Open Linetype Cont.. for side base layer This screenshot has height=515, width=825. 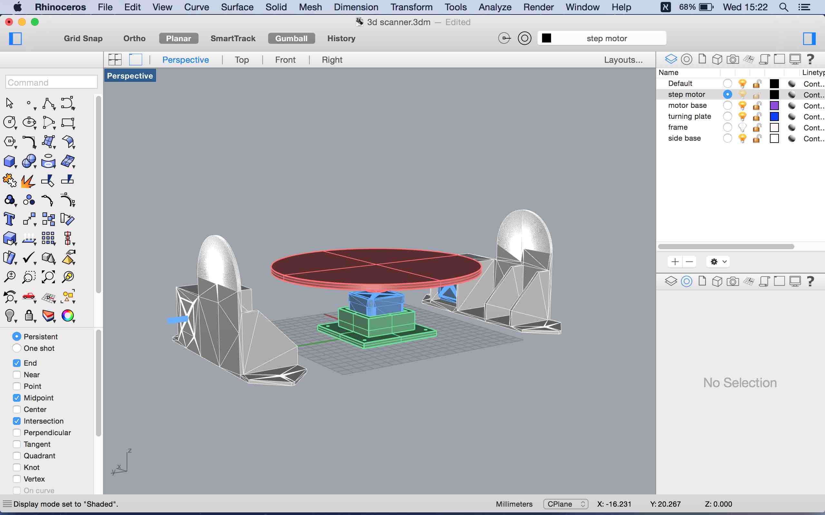pyautogui.click(x=814, y=139)
